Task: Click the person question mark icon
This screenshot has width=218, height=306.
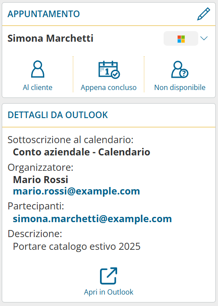Action: coord(180,69)
